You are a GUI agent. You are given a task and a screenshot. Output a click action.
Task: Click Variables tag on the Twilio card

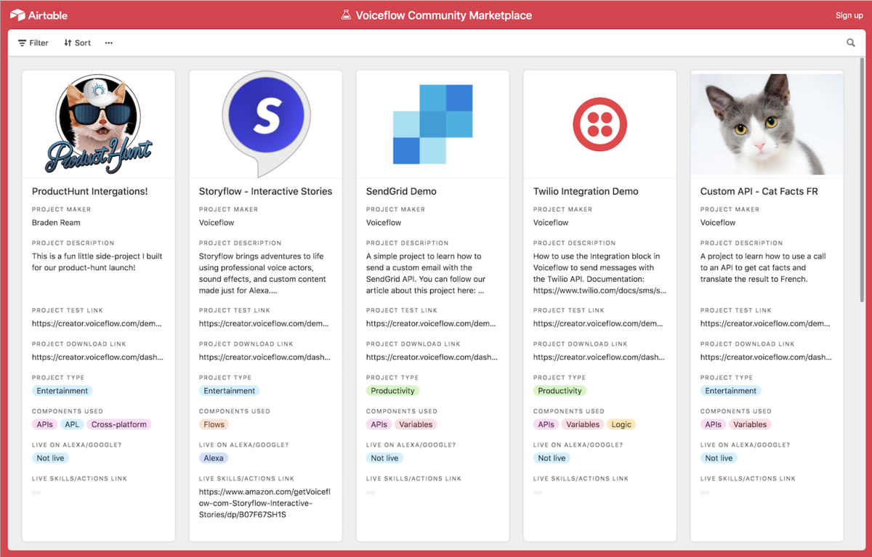[x=584, y=424]
